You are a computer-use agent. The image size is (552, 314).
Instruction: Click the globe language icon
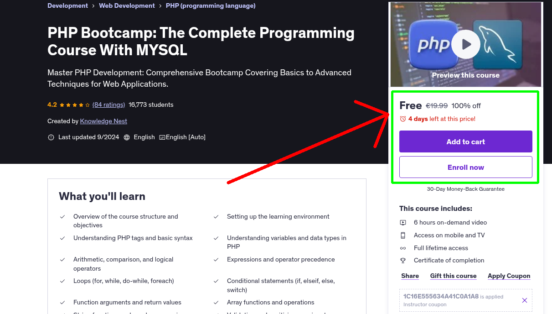coord(127,137)
